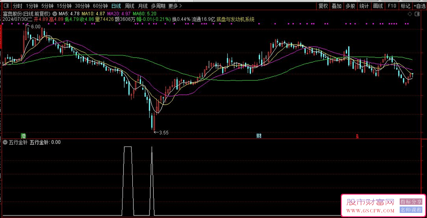427x218 pixels.
Task: Activate the 画线 drawing tools
Action: tap(378, 6)
